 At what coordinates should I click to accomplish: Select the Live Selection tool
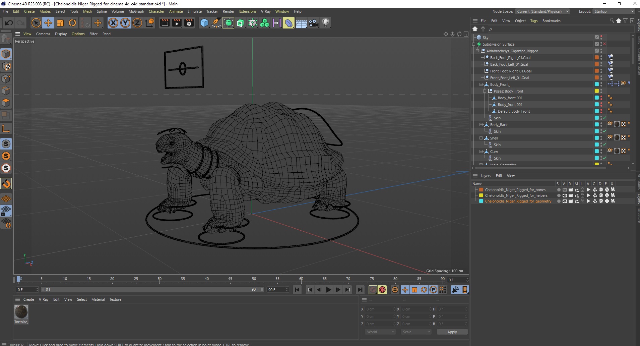(x=36, y=23)
